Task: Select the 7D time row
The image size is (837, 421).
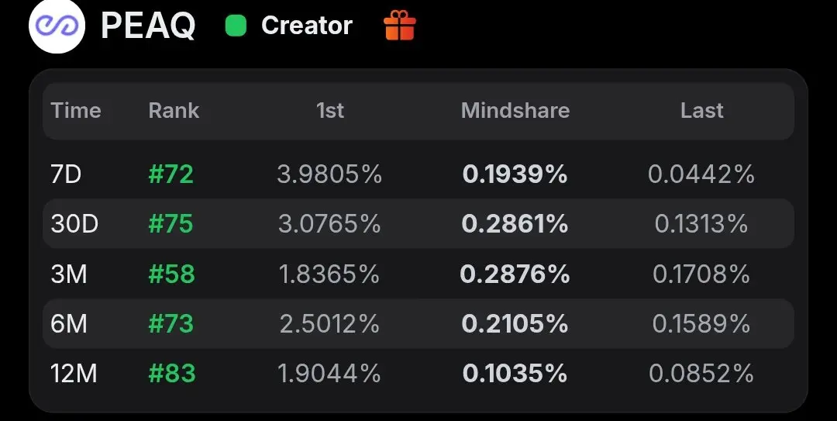Action: 418,174
